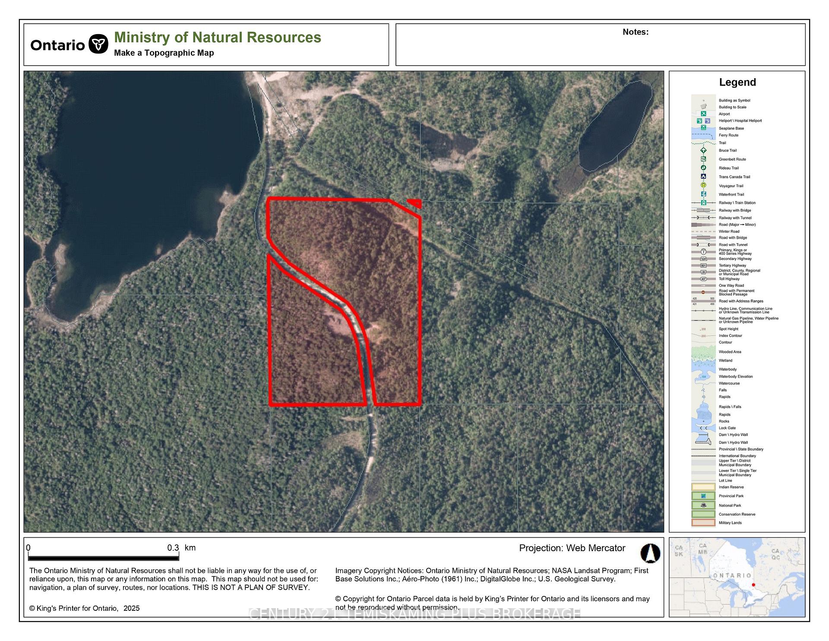Click the Bruce Trail diamond icon

pos(703,150)
